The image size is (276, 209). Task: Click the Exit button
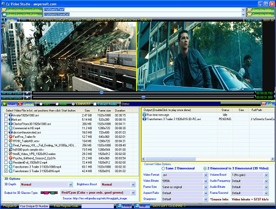(x=267, y=104)
